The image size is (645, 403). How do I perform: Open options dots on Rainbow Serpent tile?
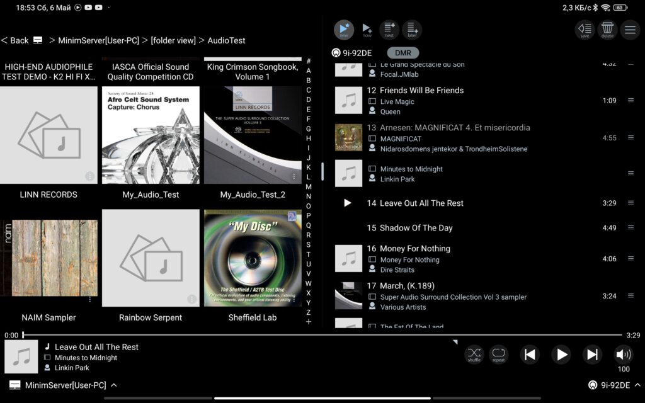pos(191,299)
